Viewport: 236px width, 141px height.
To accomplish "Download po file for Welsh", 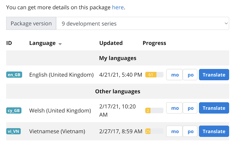I will point(190,108).
